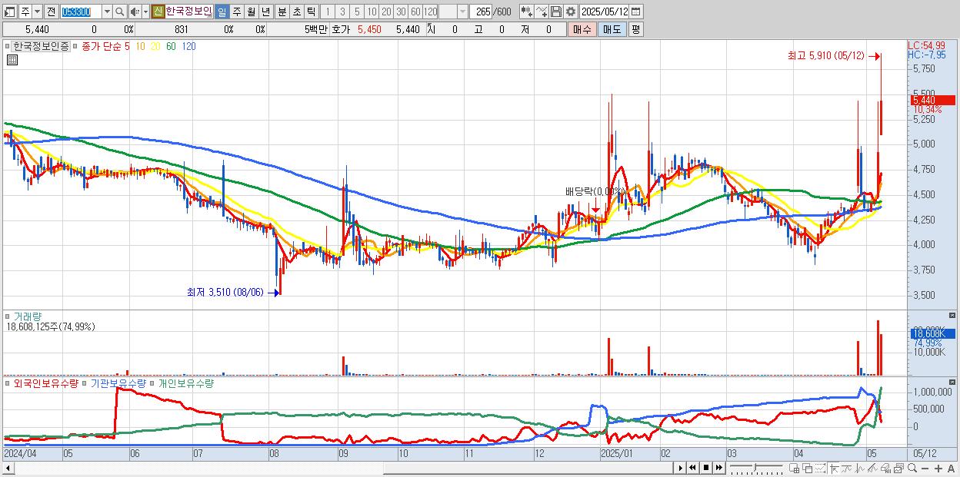Click the minus zoom-out icon
Image resolution: width=960 pixels, height=477 pixels.
tap(925, 468)
